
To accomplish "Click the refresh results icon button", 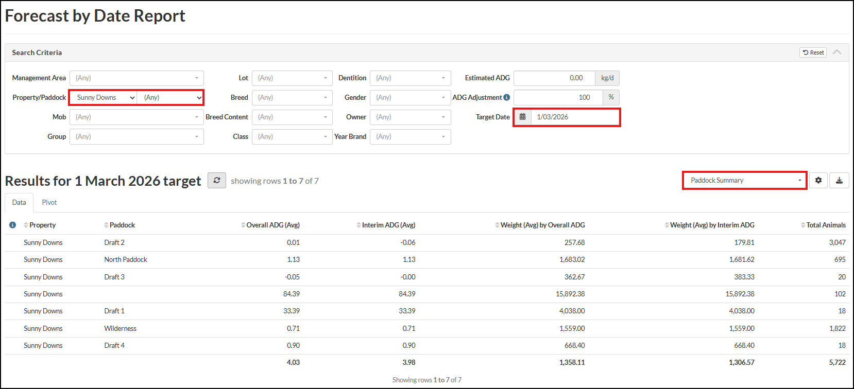I will (x=217, y=181).
